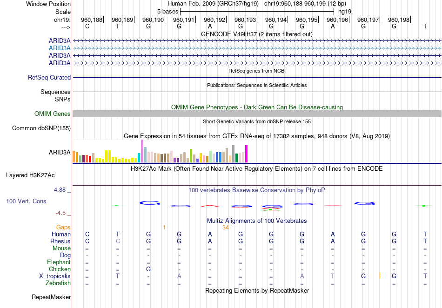Click the RefSeq Curated track label
442x308 pixels.
click(49, 78)
